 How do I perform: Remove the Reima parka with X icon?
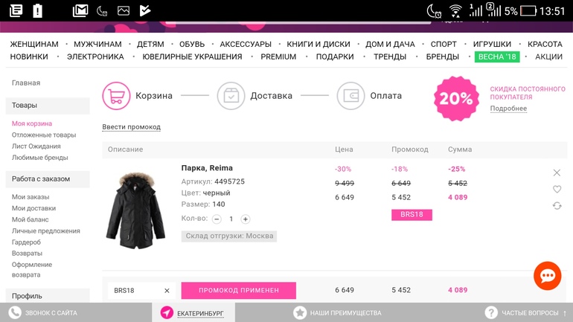557,173
